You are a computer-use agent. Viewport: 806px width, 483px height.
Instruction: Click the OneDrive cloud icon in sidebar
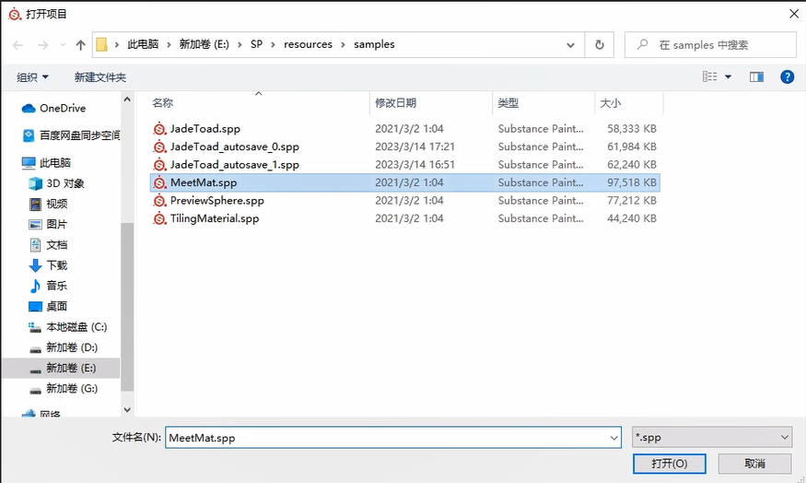(x=29, y=109)
